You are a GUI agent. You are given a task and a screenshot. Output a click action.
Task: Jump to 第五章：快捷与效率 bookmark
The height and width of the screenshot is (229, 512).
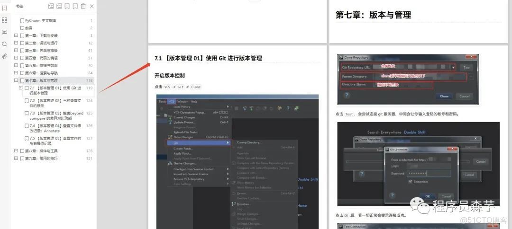coord(41,65)
